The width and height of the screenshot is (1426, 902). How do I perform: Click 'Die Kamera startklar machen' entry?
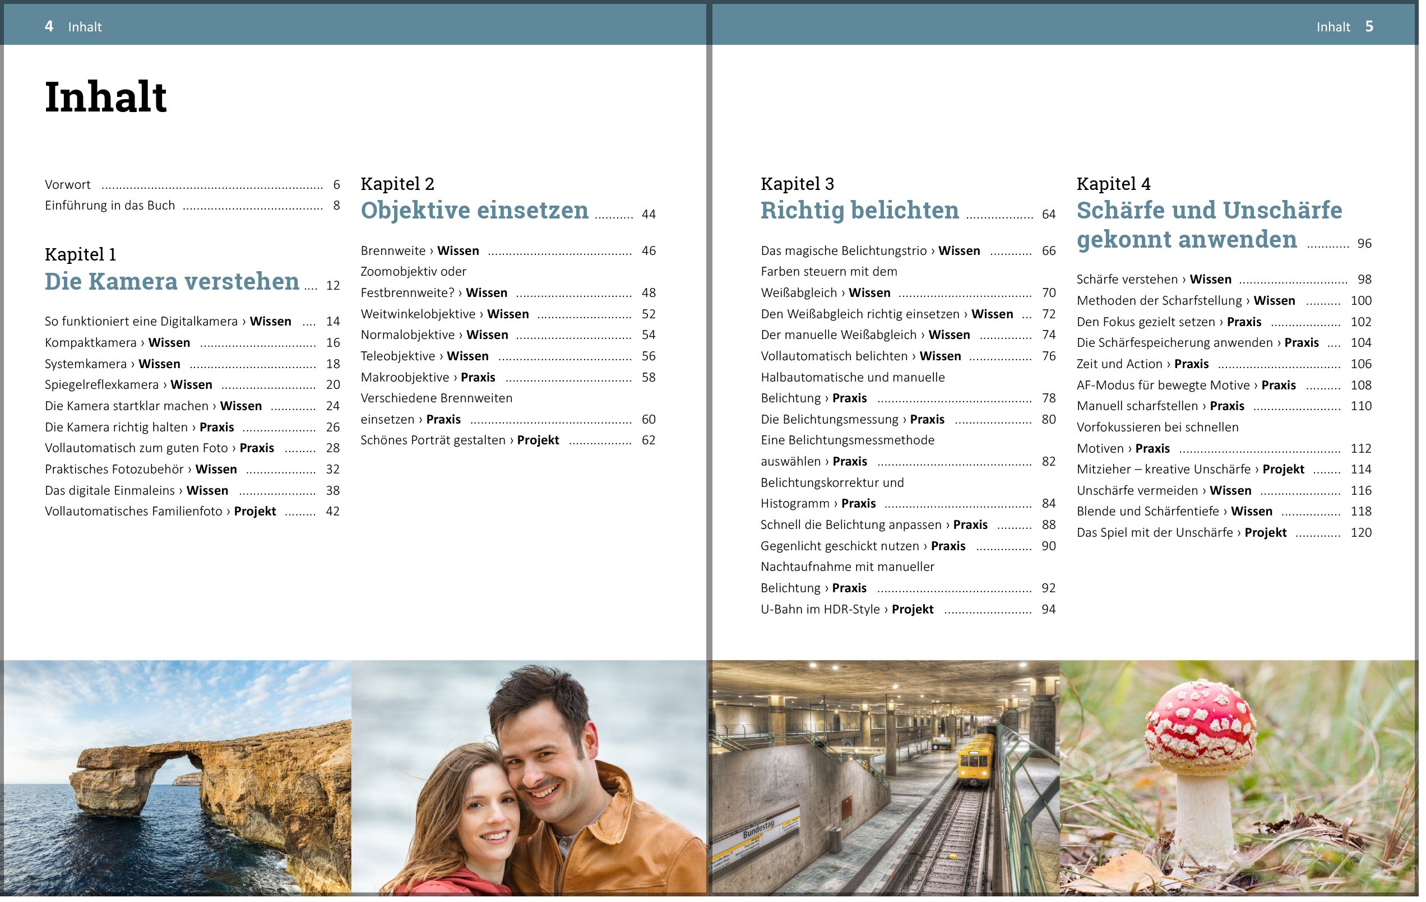(x=192, y=406)
